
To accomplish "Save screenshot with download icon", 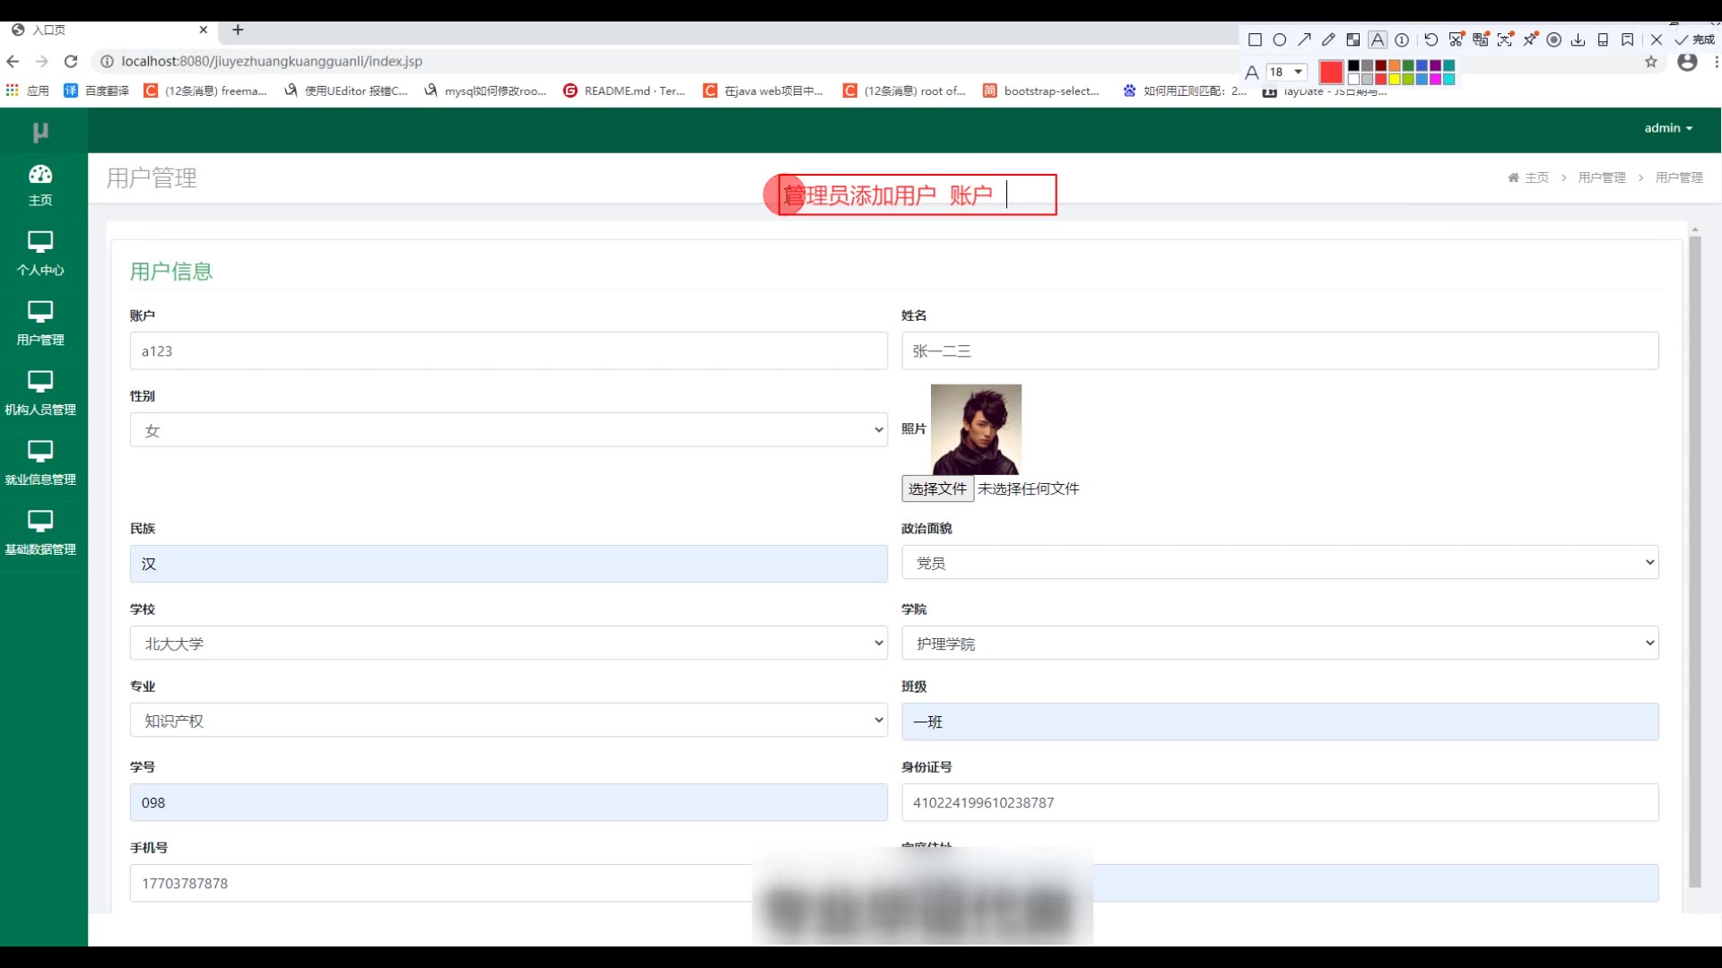I will click(1578, 39).
